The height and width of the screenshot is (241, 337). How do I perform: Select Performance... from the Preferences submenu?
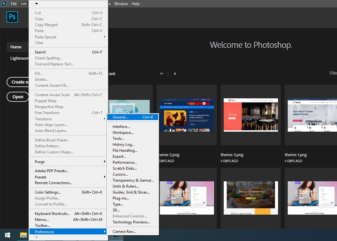[125, 162]
